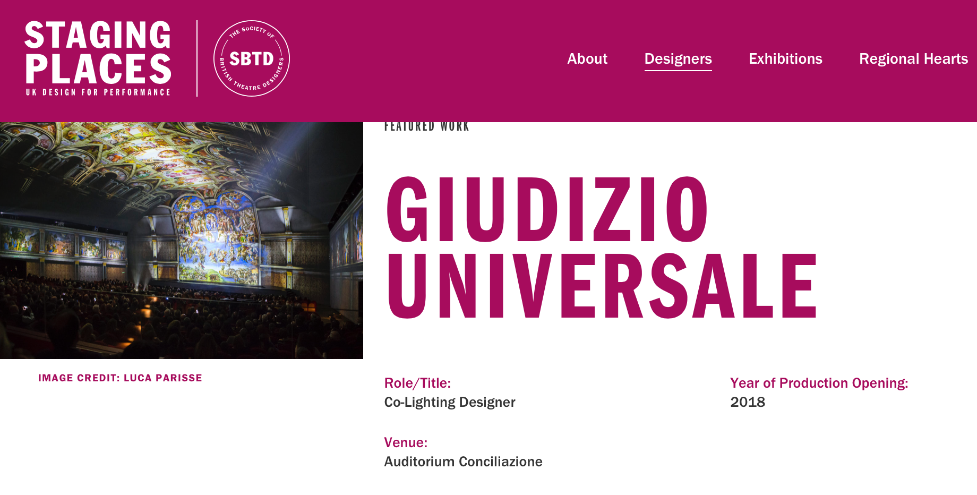Click the Featured Work heading
Viewport: 977px width, 495px height.
427,127
